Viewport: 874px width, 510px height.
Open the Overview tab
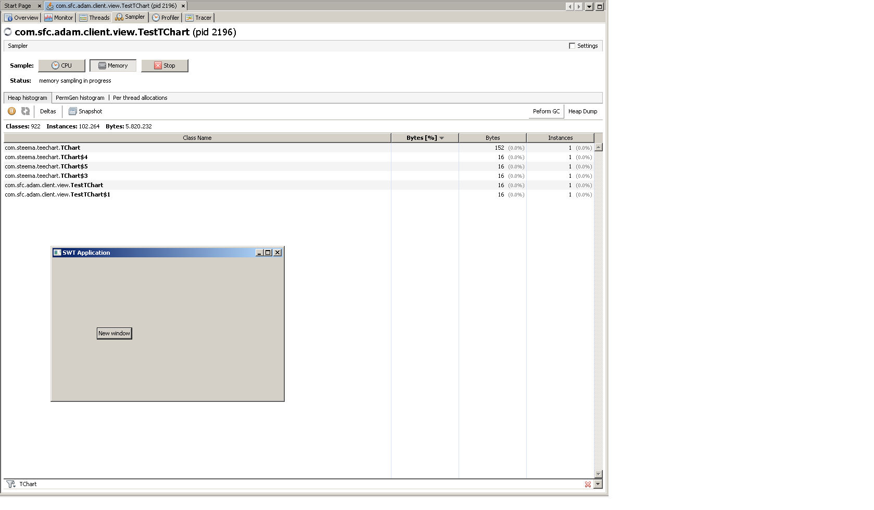click(x=21, y=18)
